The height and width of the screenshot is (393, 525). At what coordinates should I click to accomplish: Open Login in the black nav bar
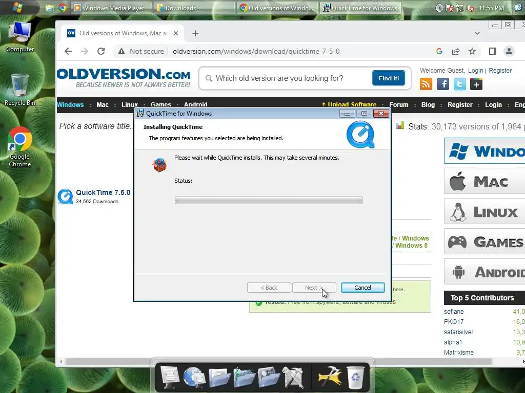[x=494, y=104]
